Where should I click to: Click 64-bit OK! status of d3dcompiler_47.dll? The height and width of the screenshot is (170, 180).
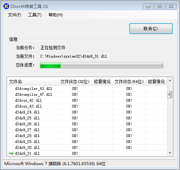(129, 94)
